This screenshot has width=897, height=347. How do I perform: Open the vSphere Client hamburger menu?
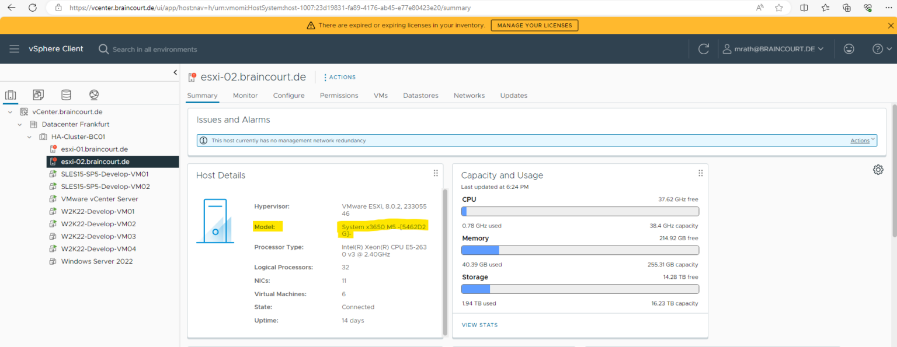pos(15,49)
